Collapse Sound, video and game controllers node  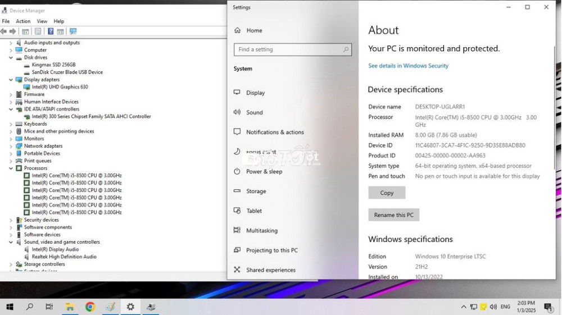[11, 242]
